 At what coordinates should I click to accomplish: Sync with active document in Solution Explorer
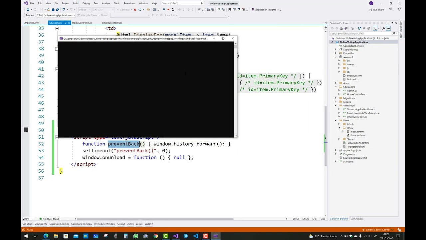click(x=359, y=28)
